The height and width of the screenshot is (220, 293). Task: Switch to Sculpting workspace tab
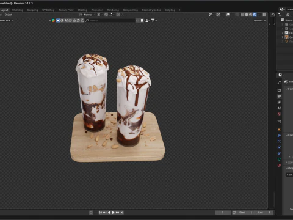tap(32, 10)
